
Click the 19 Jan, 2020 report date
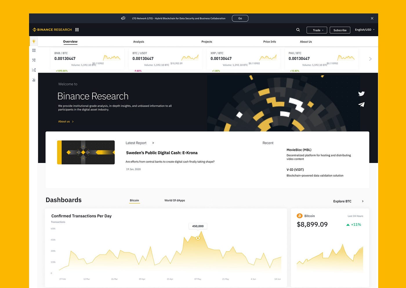coord(133,169)
